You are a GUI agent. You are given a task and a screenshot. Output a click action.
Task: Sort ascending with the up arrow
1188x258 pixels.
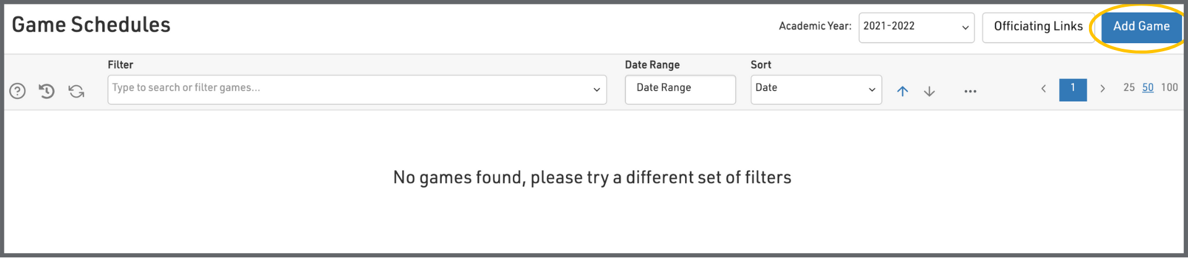click(902, 91)
